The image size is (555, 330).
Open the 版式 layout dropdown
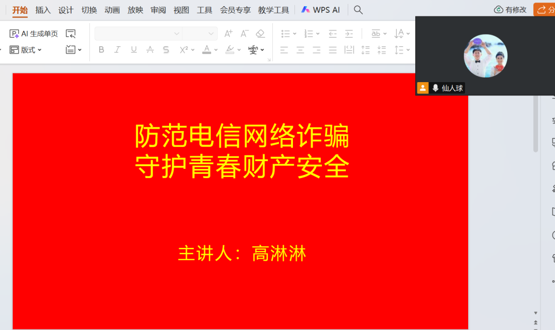(x=26, y=50)
